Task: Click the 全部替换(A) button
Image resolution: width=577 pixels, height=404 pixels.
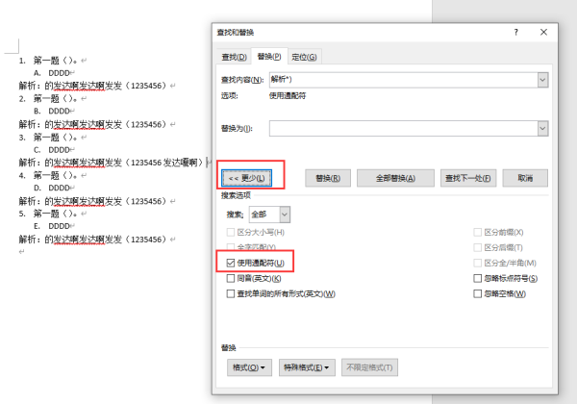Action: coord(395,178)
